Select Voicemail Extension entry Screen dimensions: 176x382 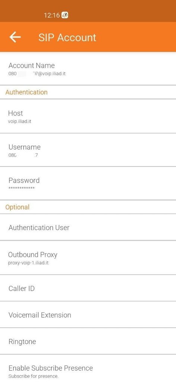(x=88, y=315)
